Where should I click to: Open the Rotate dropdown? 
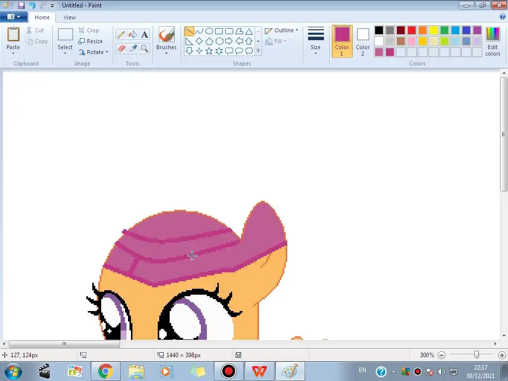tap(93, 52)
